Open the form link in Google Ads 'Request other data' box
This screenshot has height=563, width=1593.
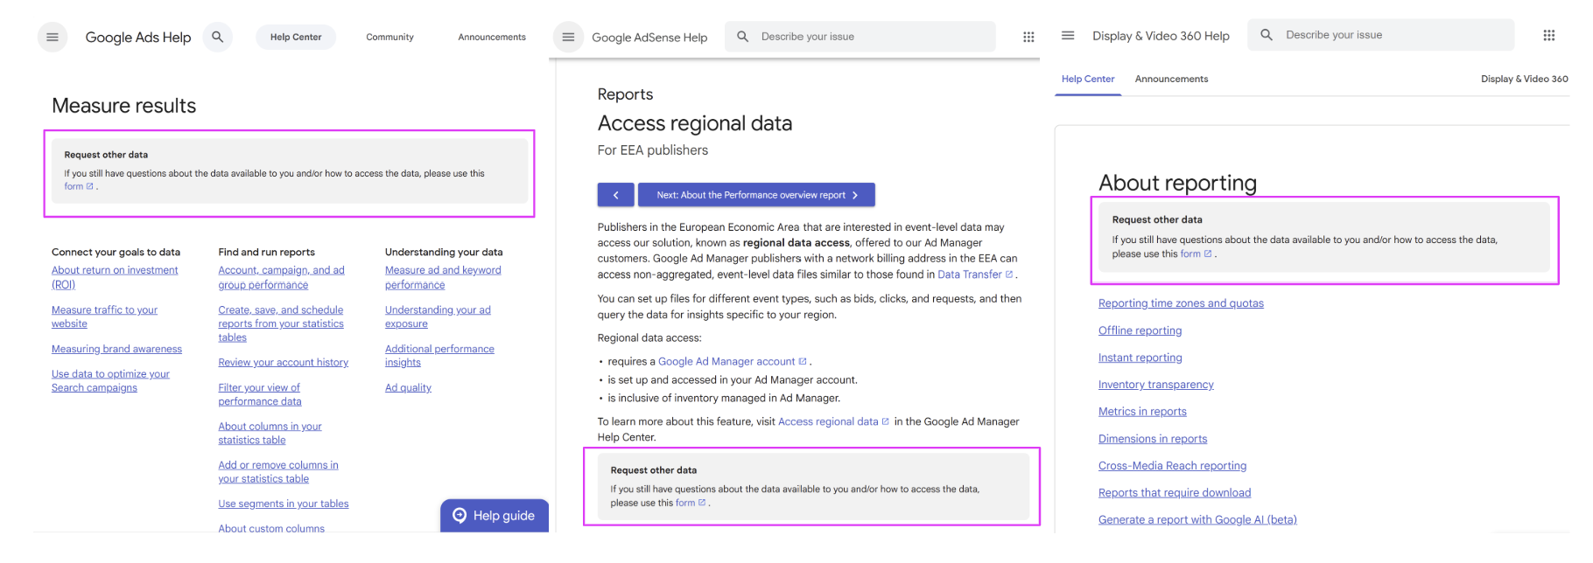tap(78, 186)
